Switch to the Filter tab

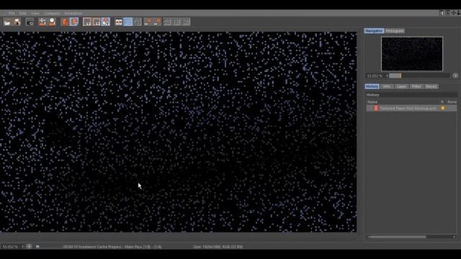tap(416, 86)
